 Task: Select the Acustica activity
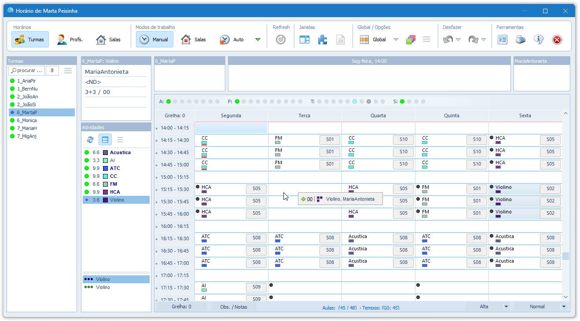(116, 152)
